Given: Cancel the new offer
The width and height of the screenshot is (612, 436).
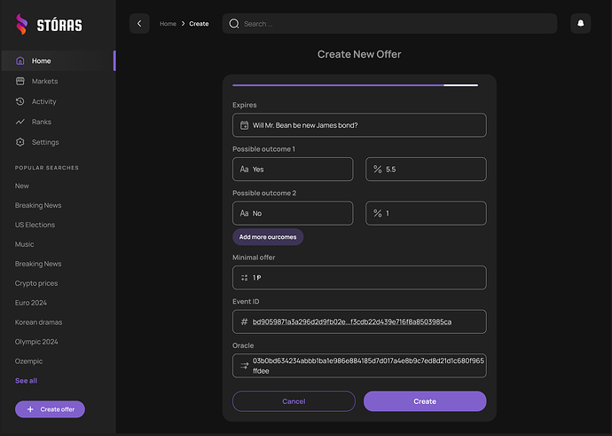Looking at the screenshot, I should pyautogui.click(x=294, y=401).
